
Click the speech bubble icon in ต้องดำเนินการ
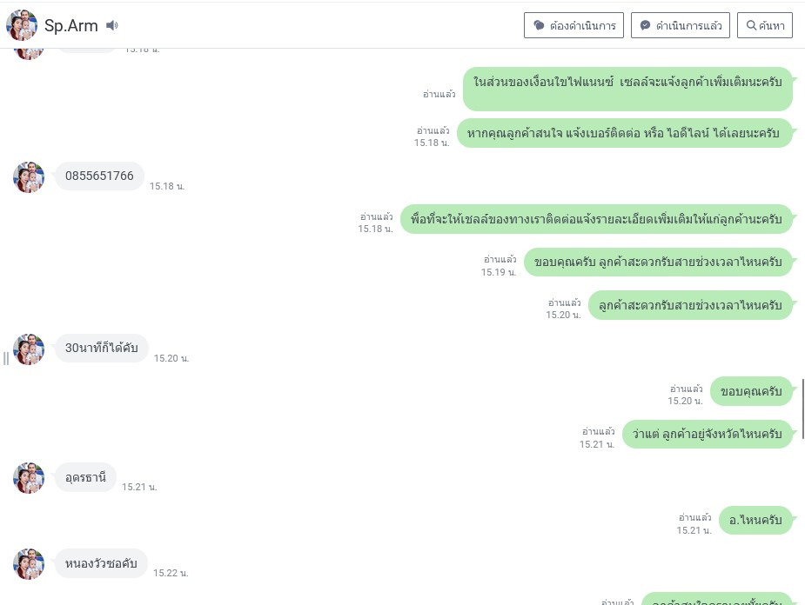pyautogui.click(x=539, y=25)
